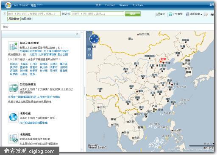Open OneCare from the top bar

click(x=138, y=5)
